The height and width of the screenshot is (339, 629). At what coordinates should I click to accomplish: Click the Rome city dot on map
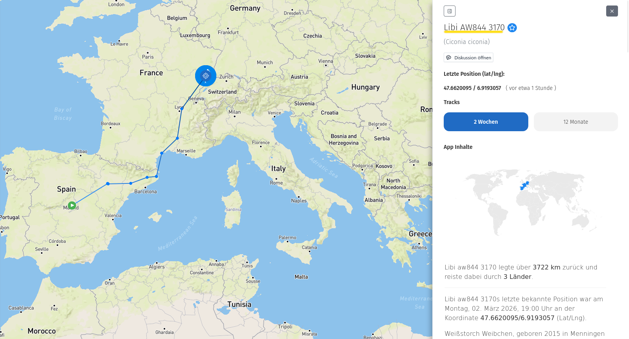276,179
